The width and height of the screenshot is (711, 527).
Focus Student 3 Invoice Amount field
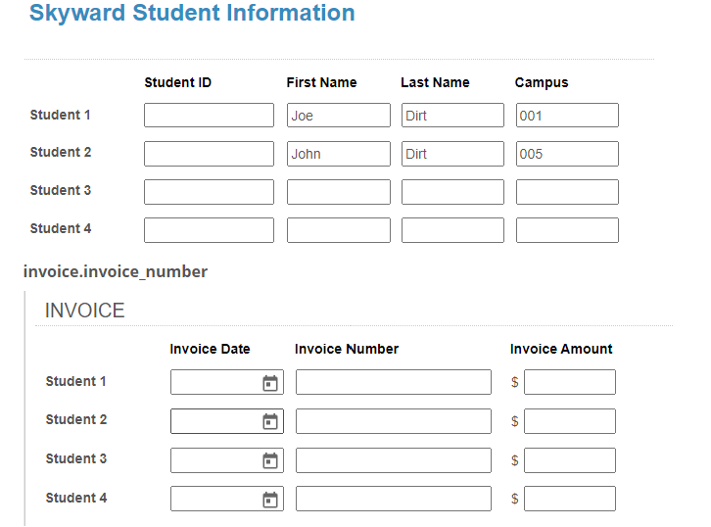pyautogui.click(x=569, y=460)
